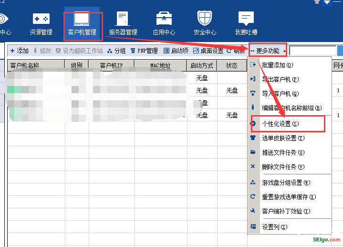The image size is (343, 247).
Task: Click 设为超级工作站 toolbar button
Action: point(79,51)
